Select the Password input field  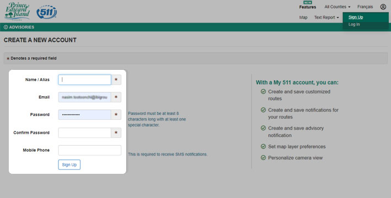tap(85, 114)
